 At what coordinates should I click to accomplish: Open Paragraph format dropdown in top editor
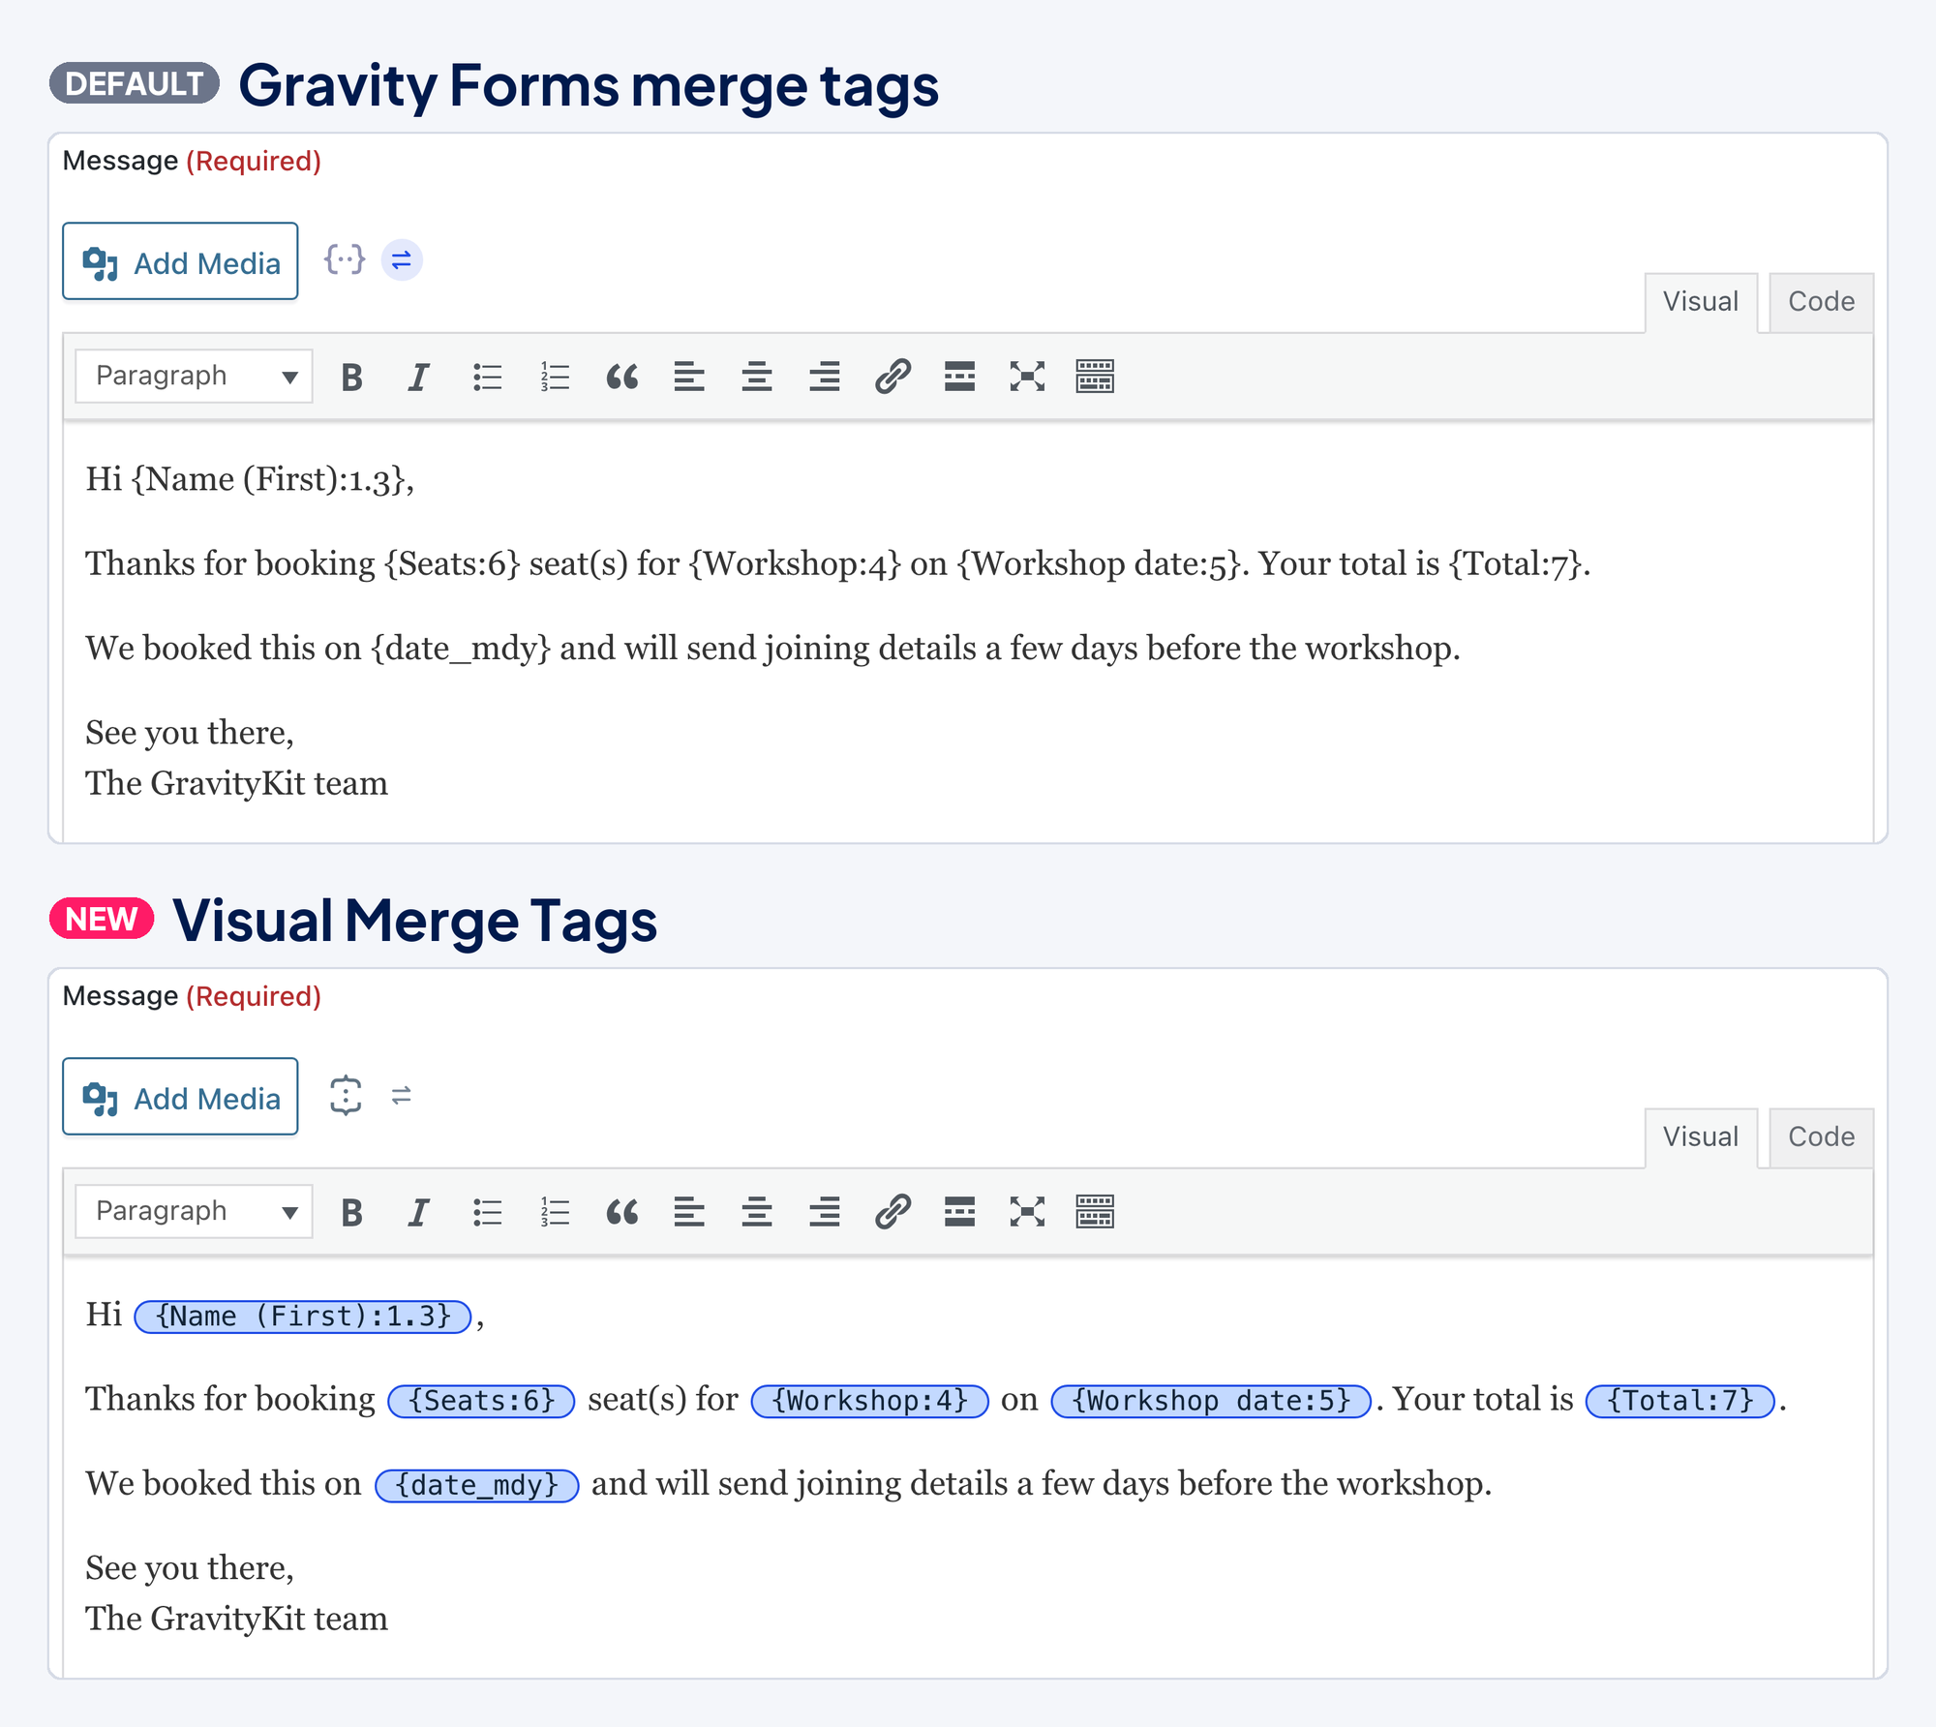(194, 376)
